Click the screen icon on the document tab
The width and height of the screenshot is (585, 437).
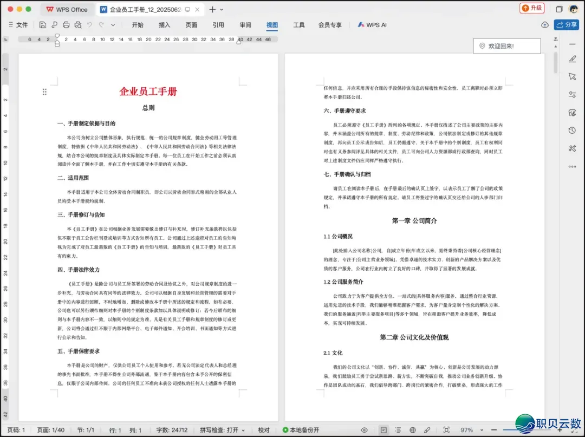(187, 9)
